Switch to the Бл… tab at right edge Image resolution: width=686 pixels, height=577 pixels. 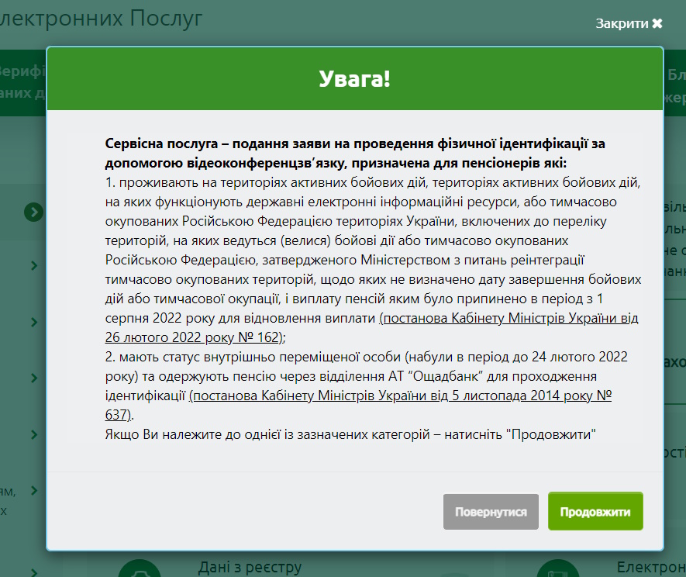coord(675,85)
